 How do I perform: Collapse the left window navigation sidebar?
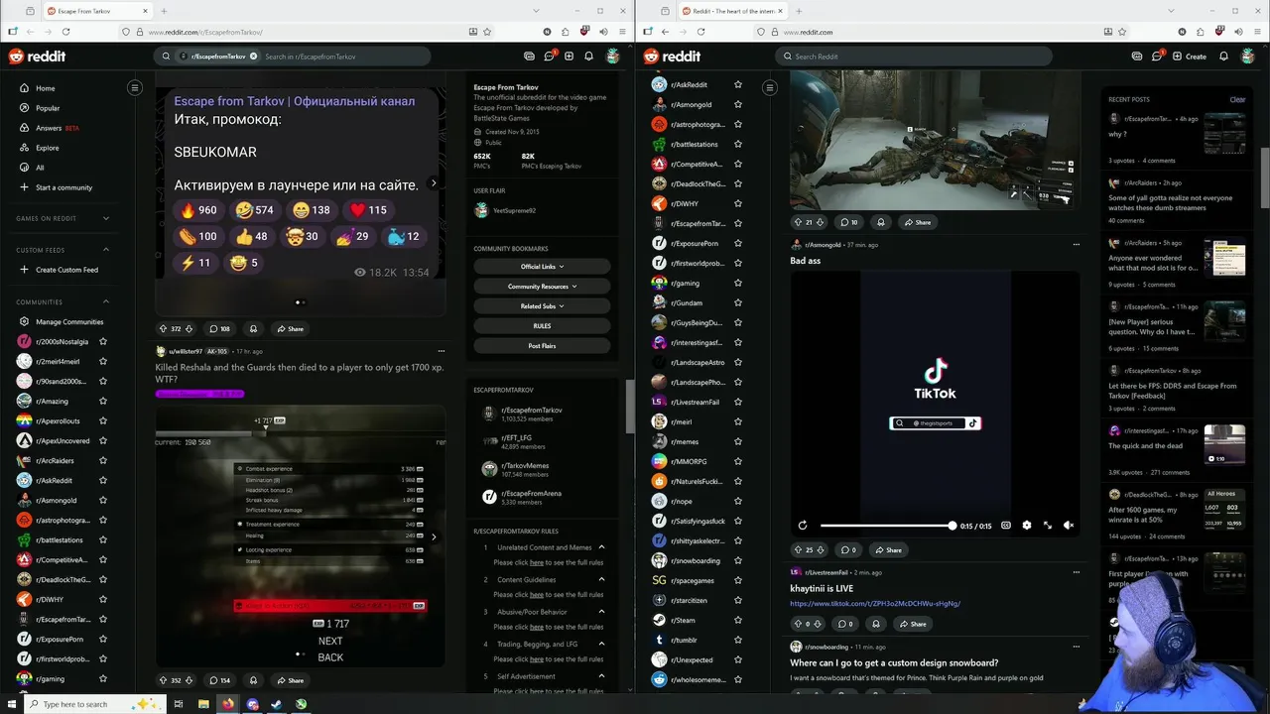[135, 88]
